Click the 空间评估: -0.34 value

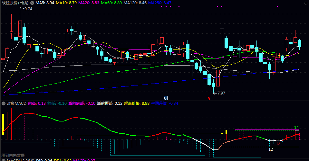(165, 103)
